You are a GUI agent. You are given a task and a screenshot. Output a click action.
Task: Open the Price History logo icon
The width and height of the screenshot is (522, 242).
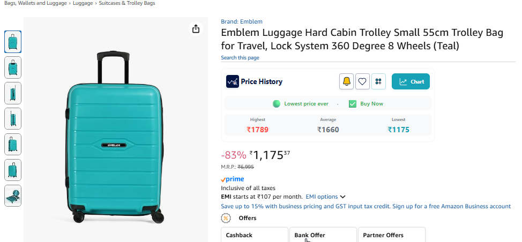coord(233,81)
